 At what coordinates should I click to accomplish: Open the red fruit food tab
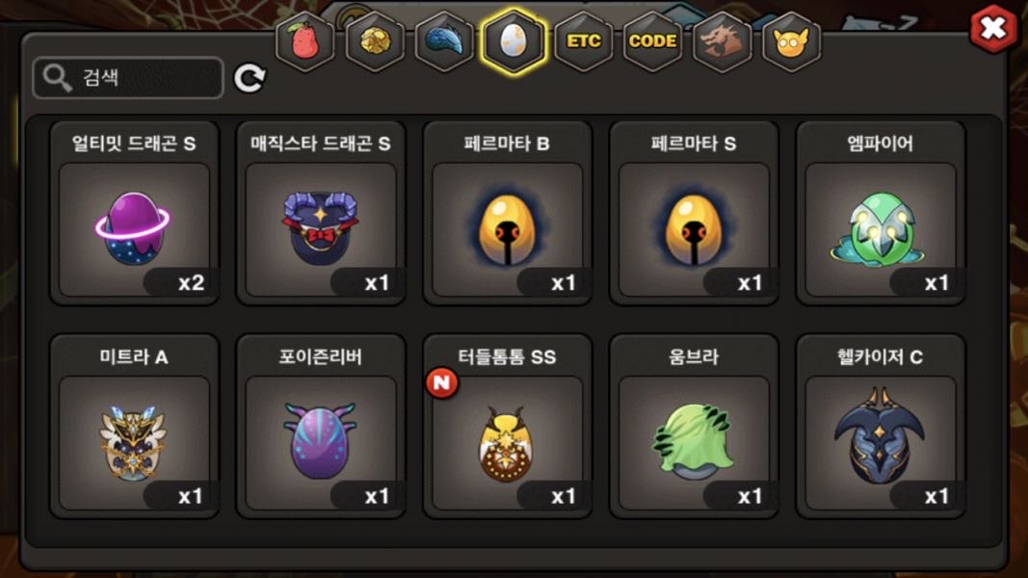304,41
